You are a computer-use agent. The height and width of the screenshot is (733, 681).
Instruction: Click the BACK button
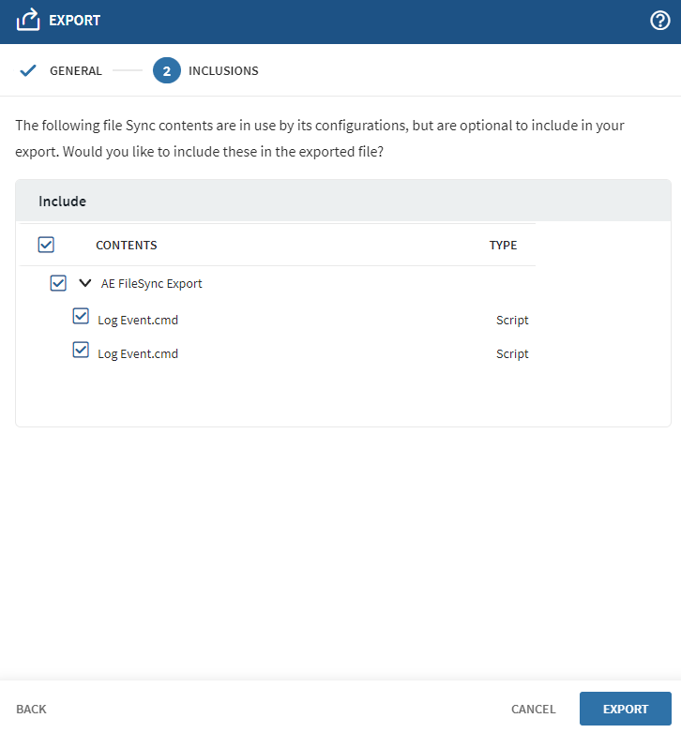click(31, 709)
